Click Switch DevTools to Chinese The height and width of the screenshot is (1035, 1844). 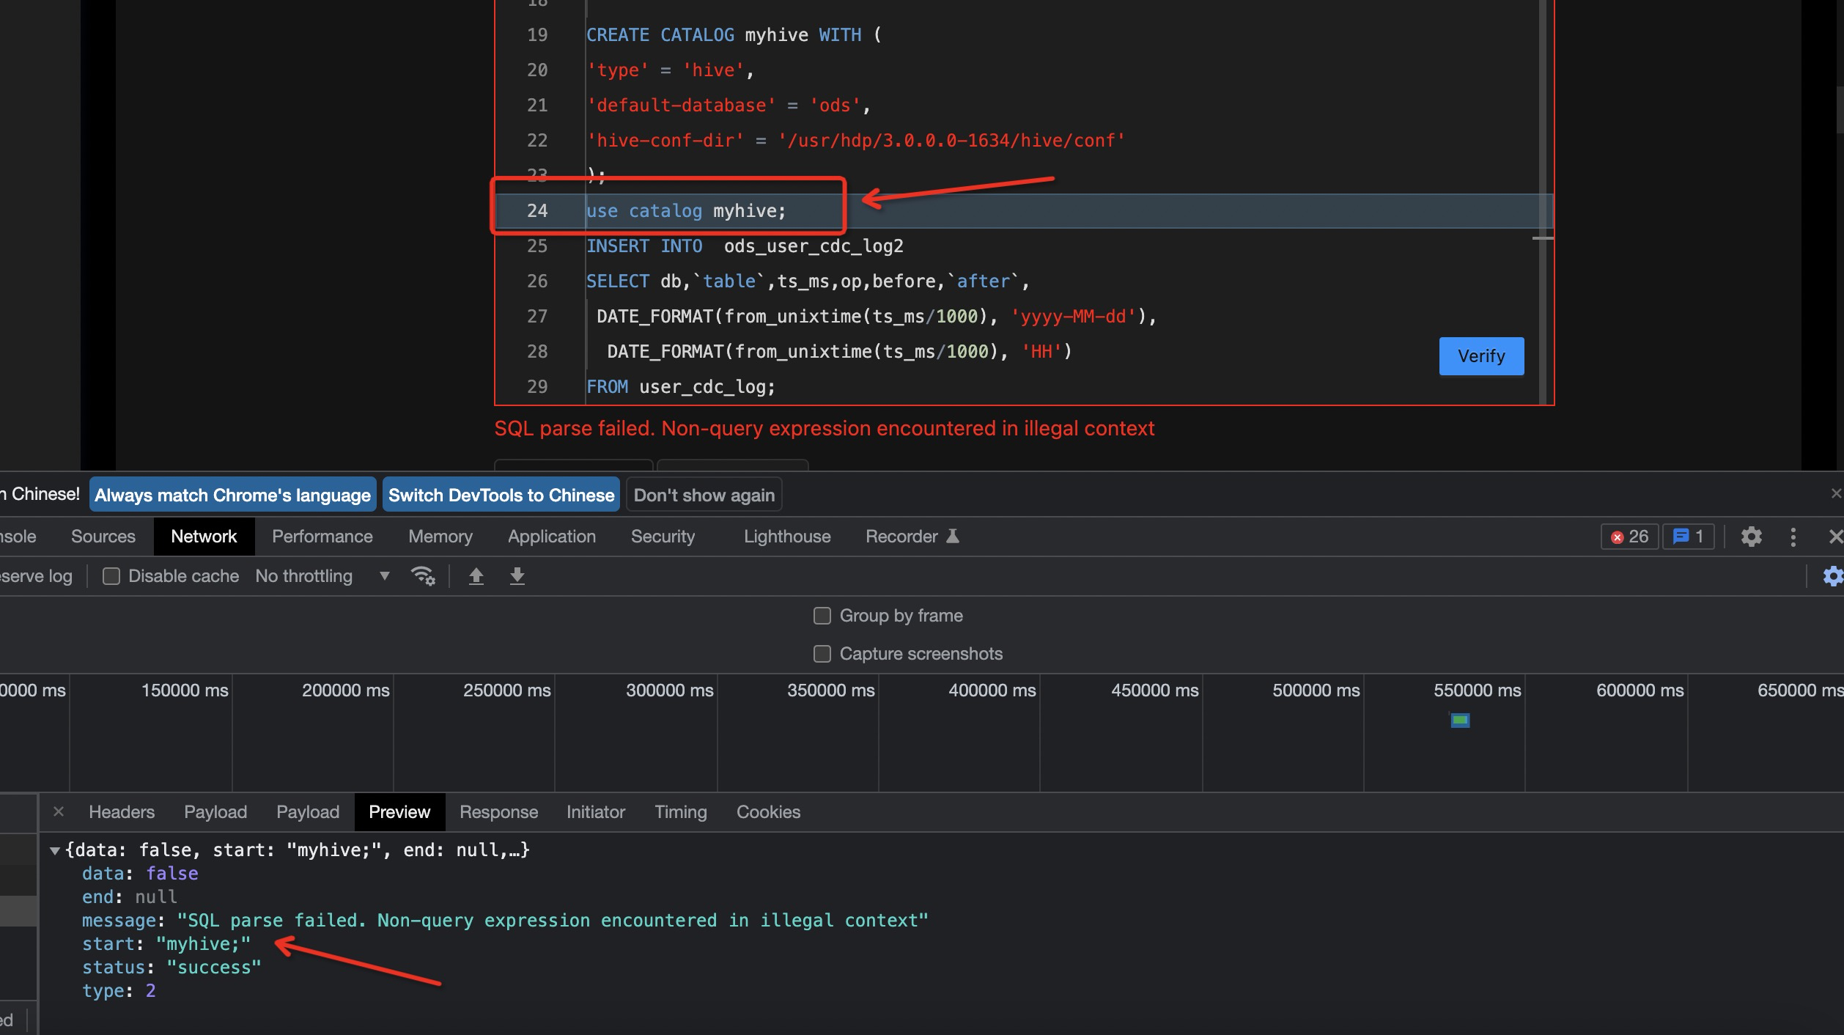point(501,494)
